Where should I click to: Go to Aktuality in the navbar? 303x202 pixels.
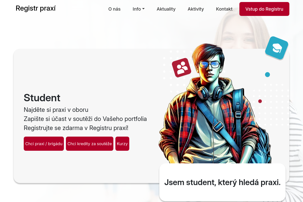tap(166, 9)
